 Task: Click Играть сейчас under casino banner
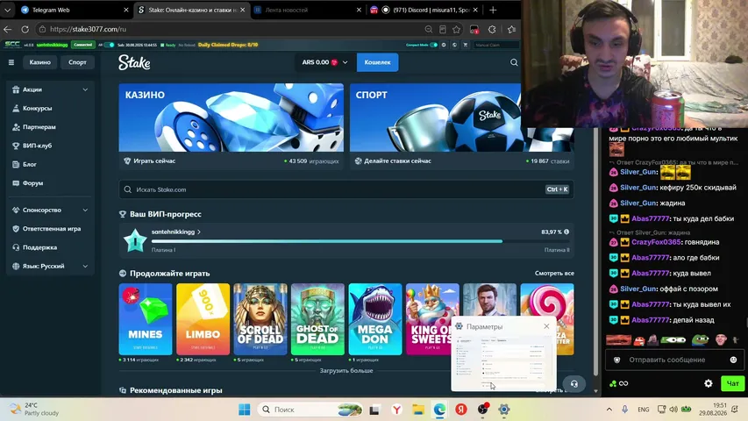[154, 161]
